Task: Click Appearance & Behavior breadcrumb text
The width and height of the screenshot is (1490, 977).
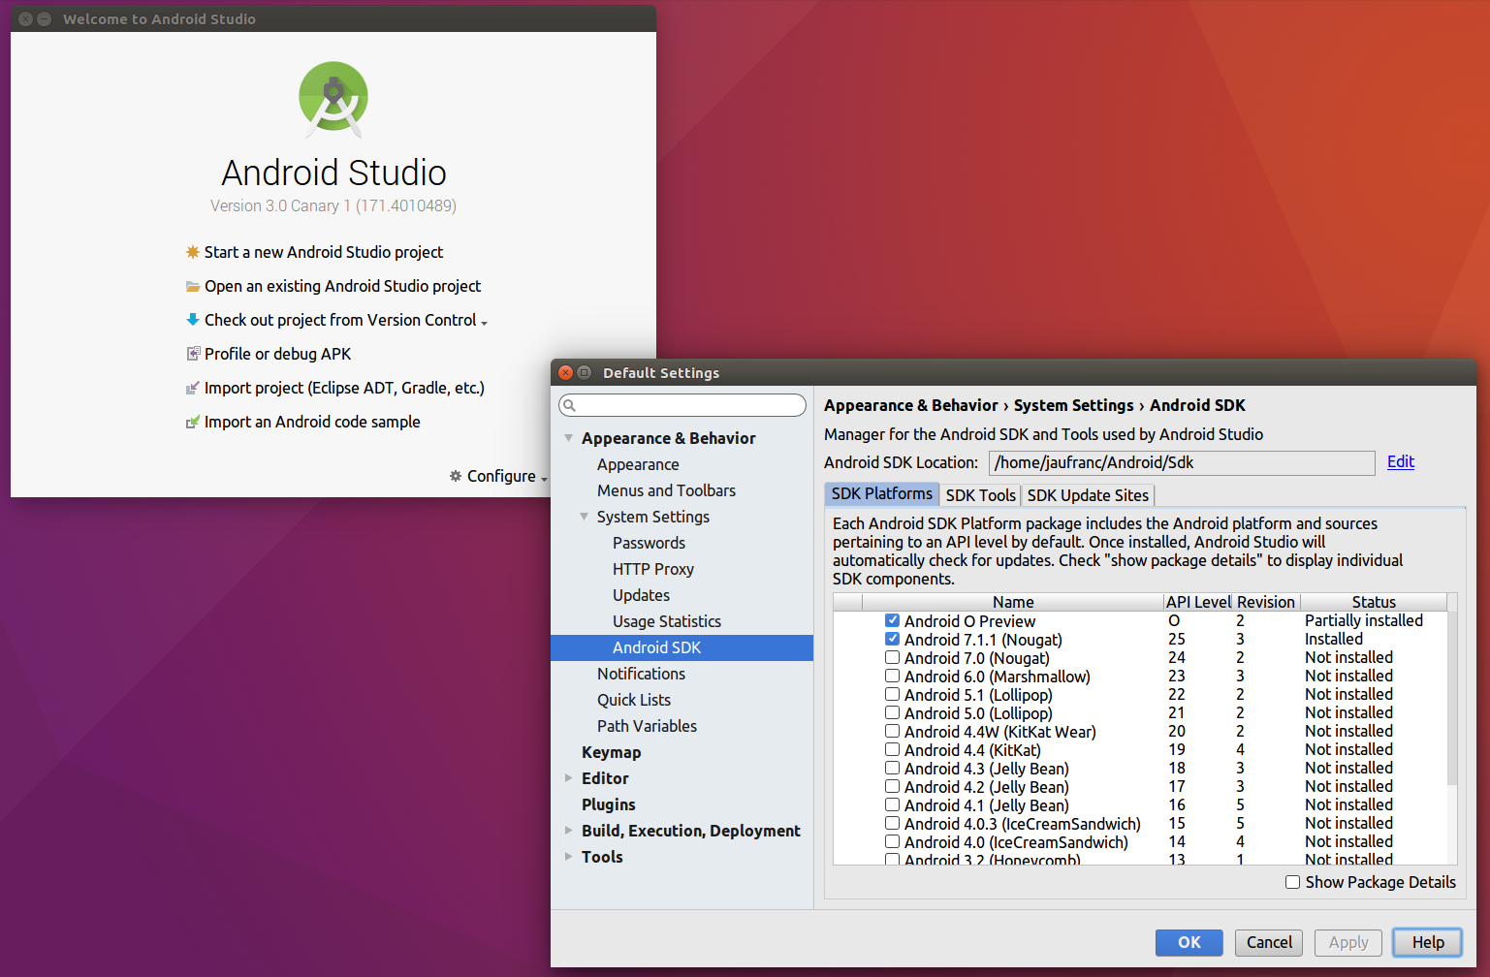Action: (910, 405)
